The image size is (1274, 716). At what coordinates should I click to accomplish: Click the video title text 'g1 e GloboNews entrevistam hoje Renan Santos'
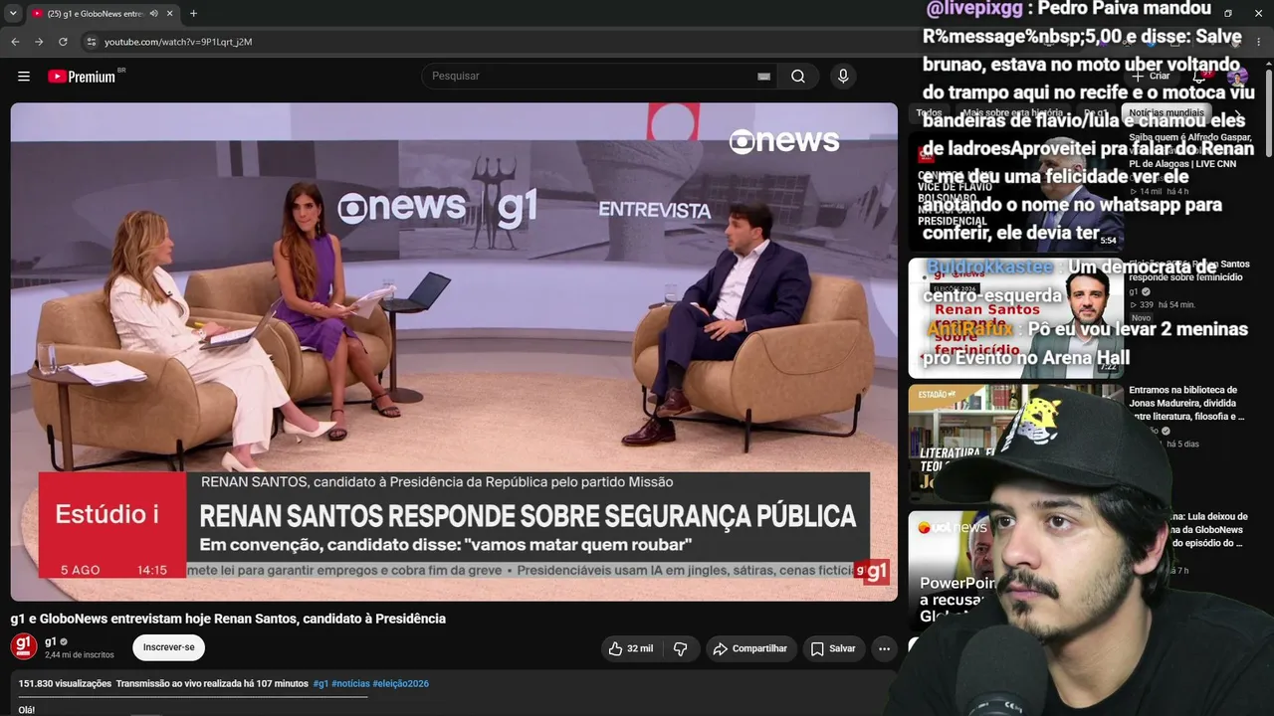(x=228, y=619)
